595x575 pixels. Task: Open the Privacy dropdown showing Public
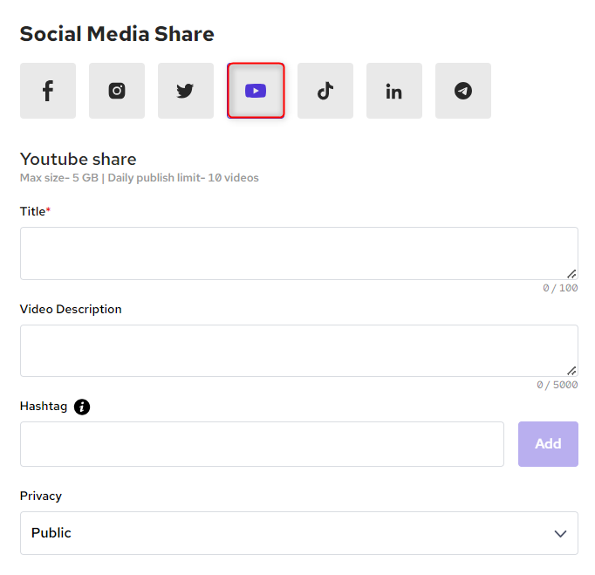(298, 533)
